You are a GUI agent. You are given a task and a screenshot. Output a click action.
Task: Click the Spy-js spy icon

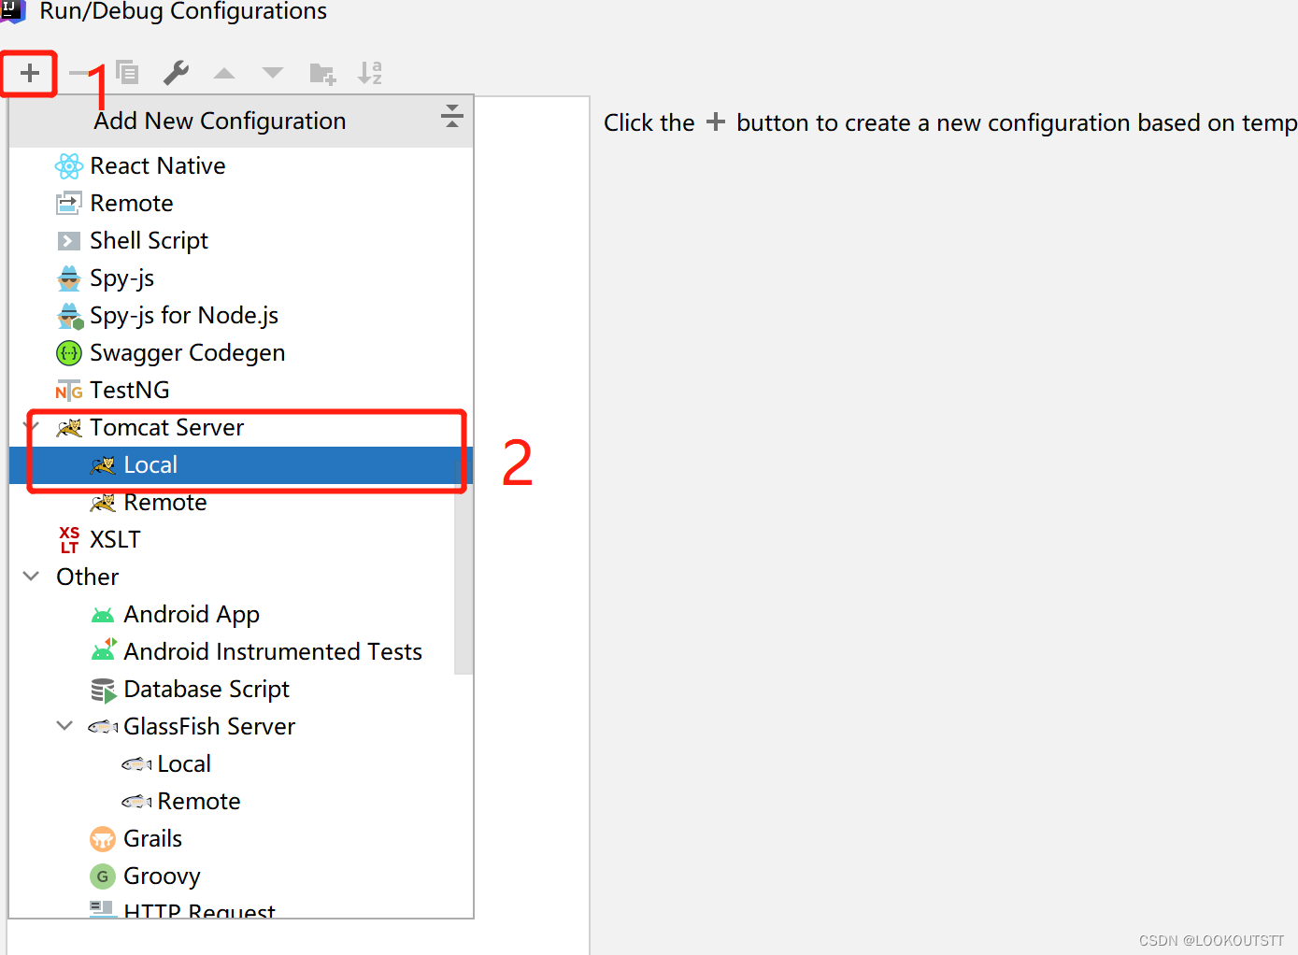coord(69,278)
